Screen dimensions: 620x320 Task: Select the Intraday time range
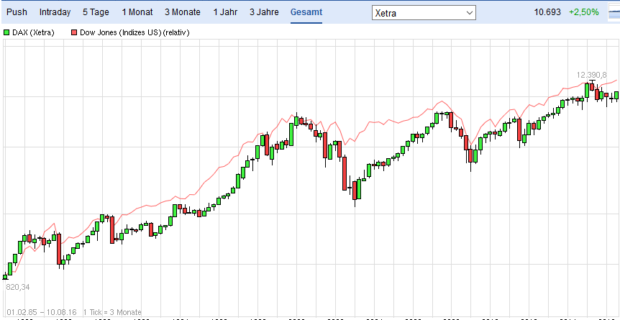click(x=55, y=12)
